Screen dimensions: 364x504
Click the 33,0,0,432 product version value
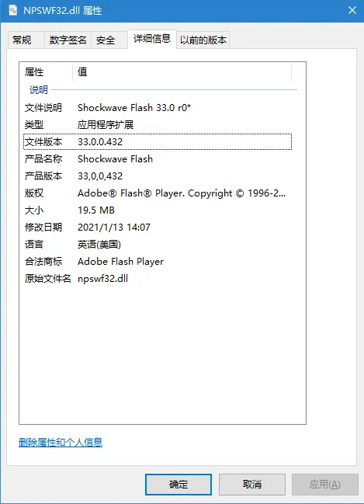100,176
